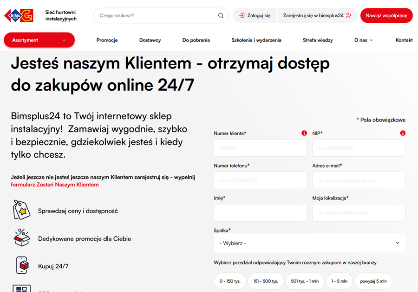Viewport: 418px width, 292px height.
Task: Click the Numer telefonu field
Action: tap(260, 180)
